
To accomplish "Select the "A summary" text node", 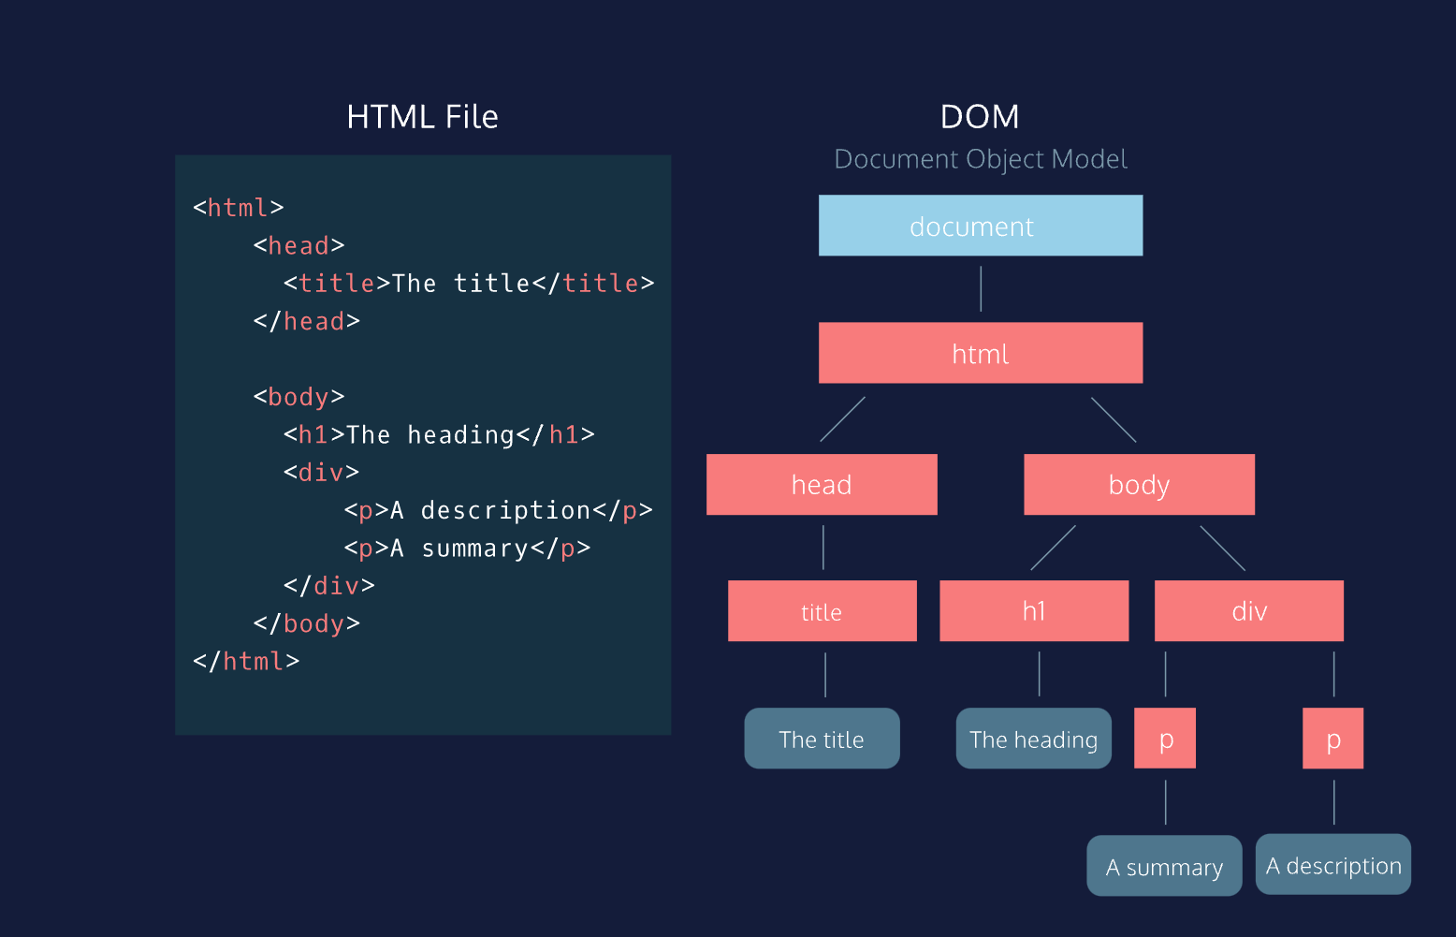I will click(1164, 866).
